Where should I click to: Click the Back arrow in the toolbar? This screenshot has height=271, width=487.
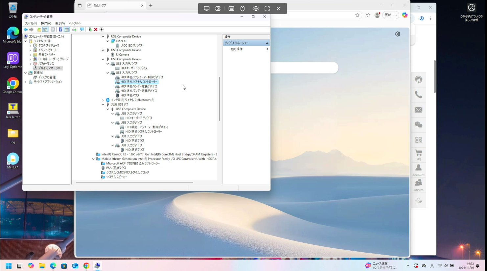[26, 30]
